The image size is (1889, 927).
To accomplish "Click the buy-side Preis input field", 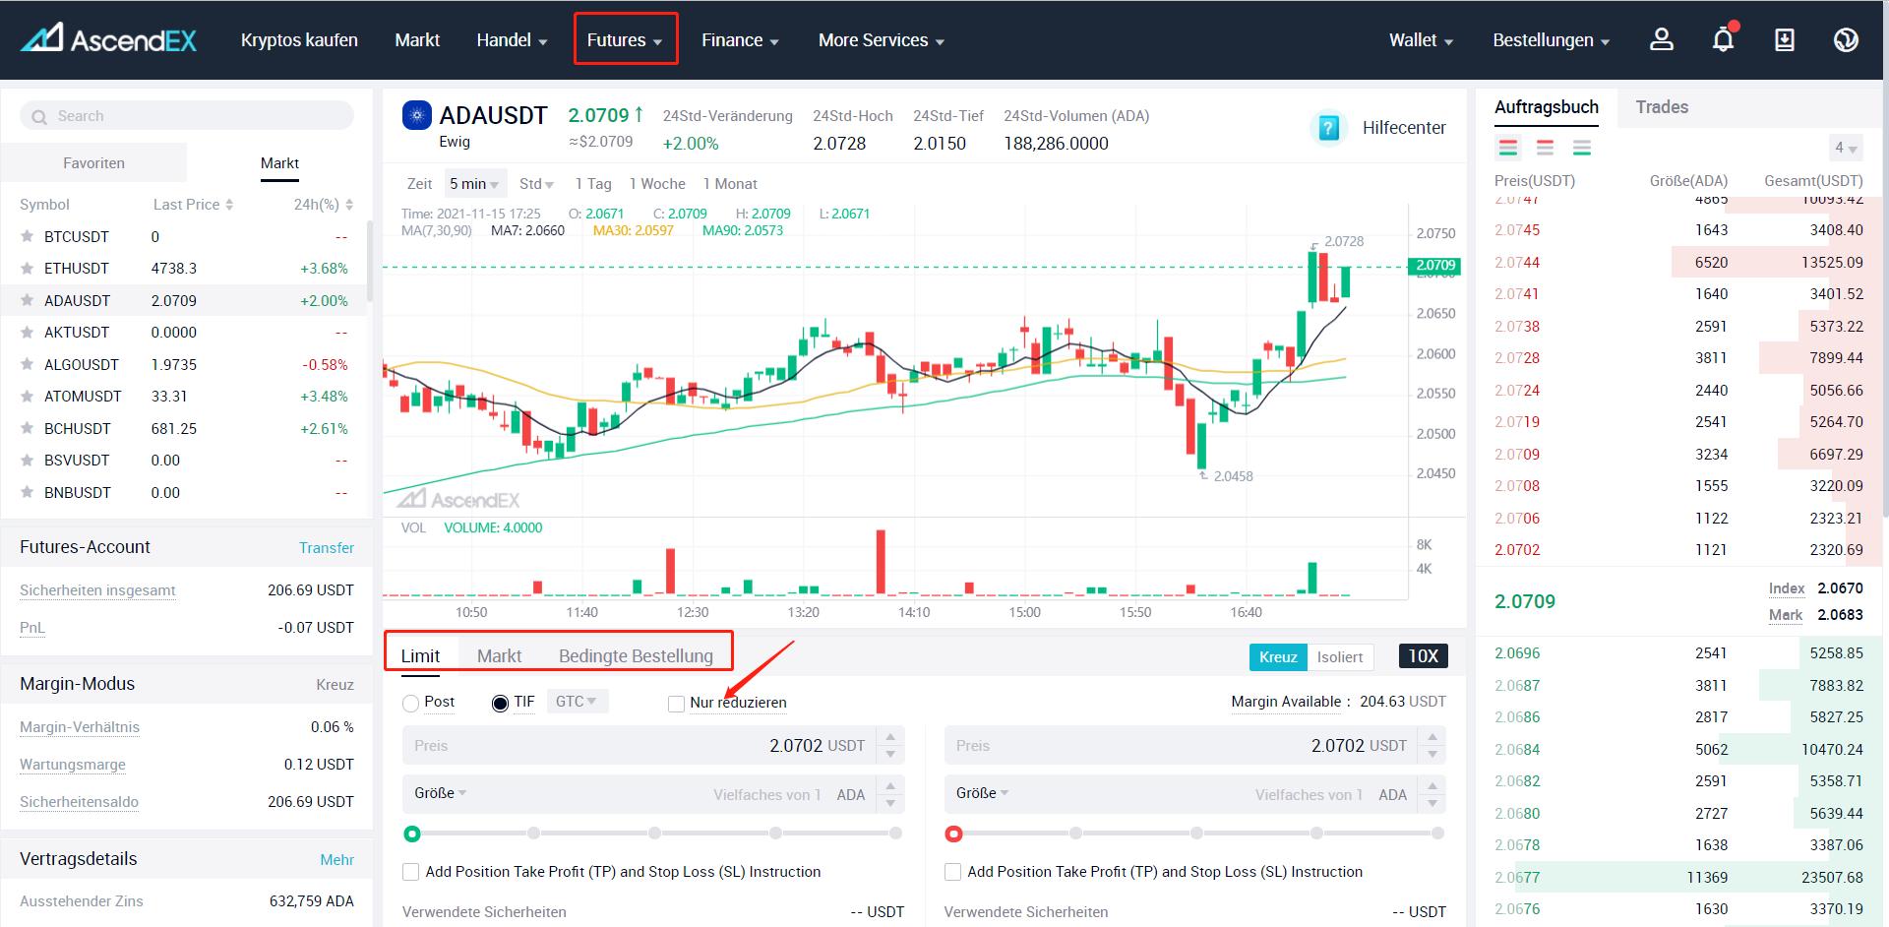I will tap(641, 746).
